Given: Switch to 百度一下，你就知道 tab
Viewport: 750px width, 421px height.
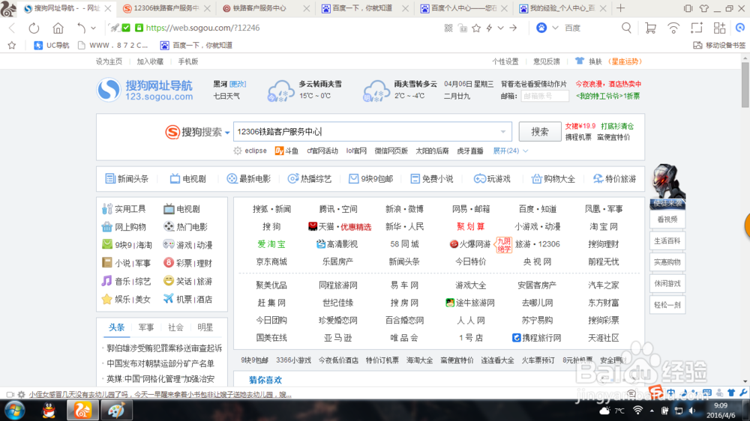Looking at the screenshot, I should point(365,8).
